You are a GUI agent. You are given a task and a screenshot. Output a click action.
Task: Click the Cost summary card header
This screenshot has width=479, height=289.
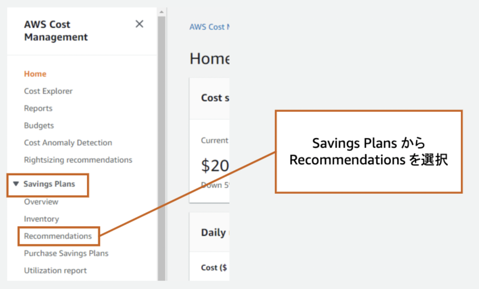[x=215, y=98]
